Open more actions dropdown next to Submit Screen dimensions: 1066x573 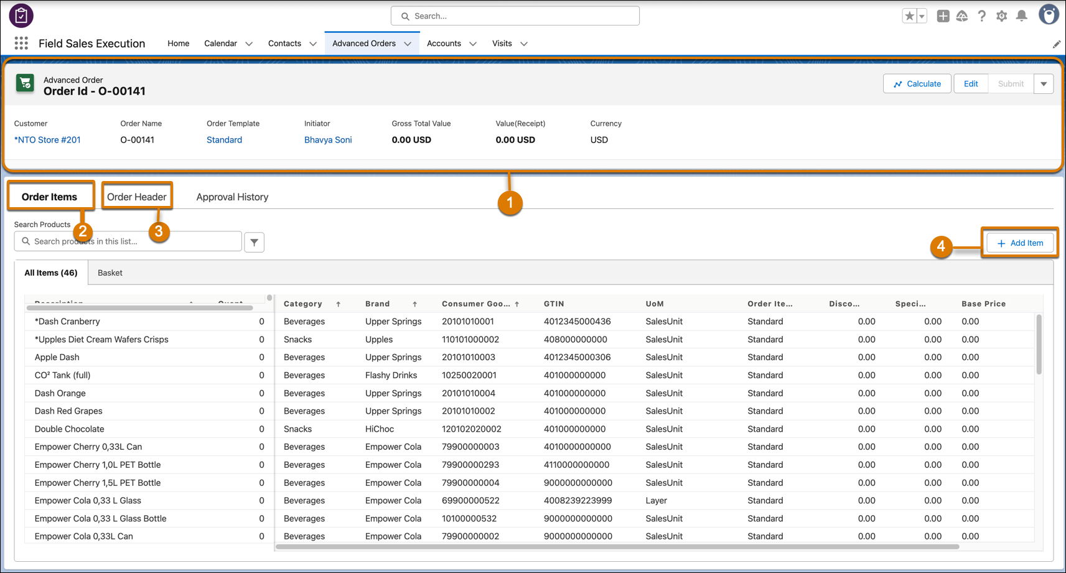(x=1044, y=84)
